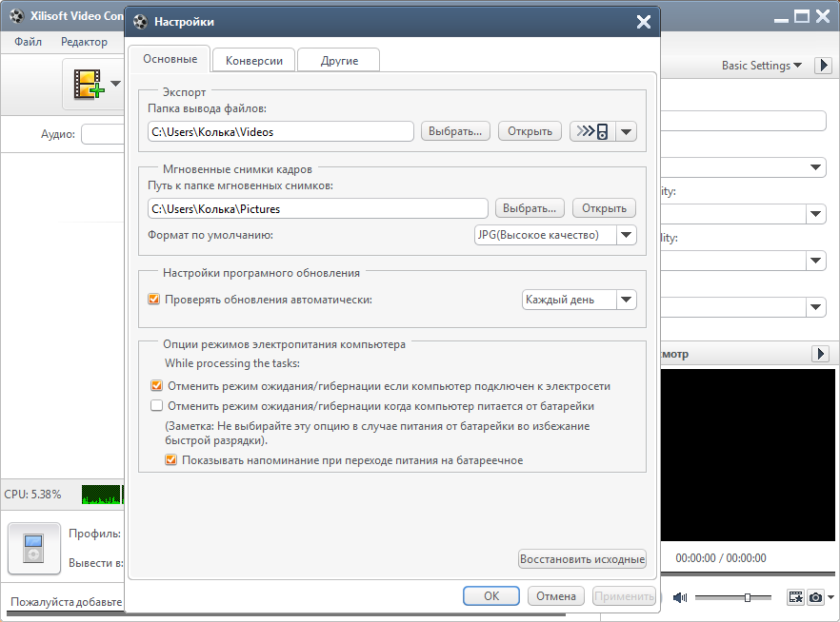This screenshot has width=840, height=622.
Task: Uncheck battery power switch reminder checkbox
Action: [x=171, y=460]
